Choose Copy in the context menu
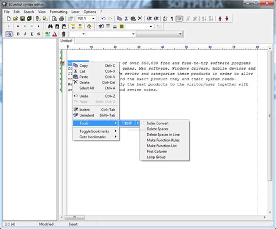 click(x=96, y=66)
